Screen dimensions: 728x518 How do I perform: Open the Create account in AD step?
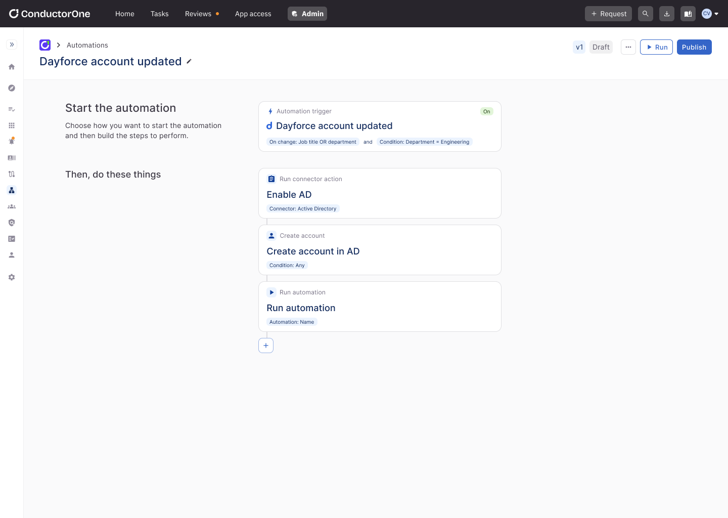pyautogui.click(x=380, y=250)
